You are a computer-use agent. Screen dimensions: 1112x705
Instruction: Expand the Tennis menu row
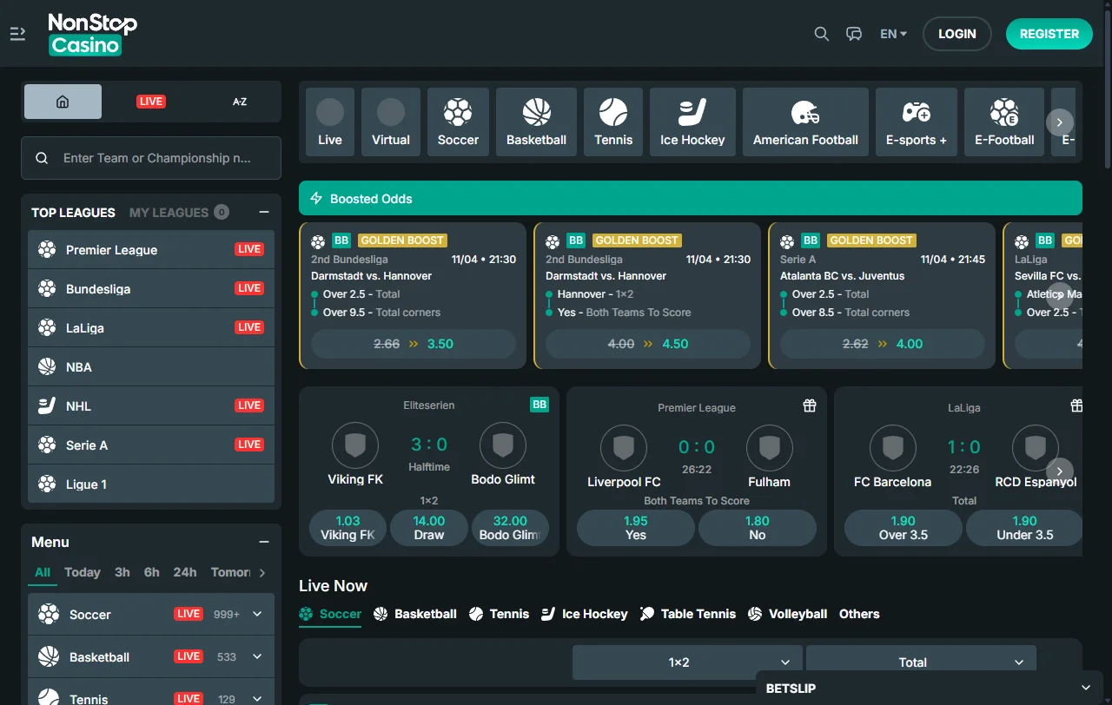pyautogui.click(x=151, y=692)
